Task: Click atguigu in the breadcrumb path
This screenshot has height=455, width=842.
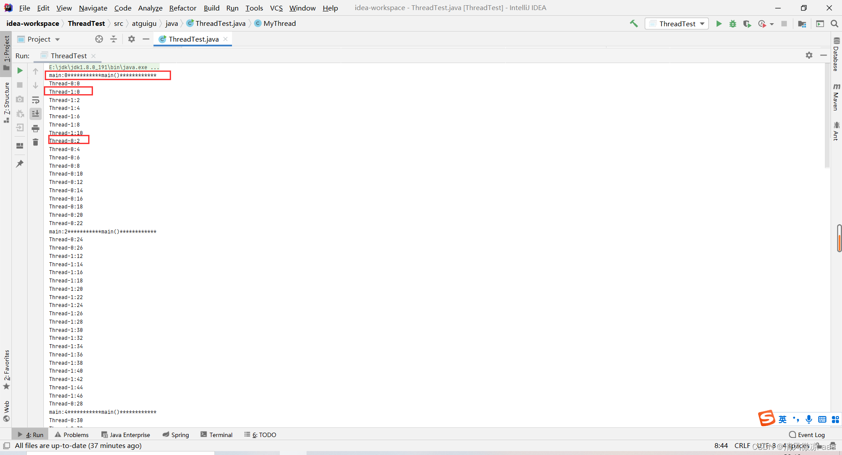Action: 144,24
